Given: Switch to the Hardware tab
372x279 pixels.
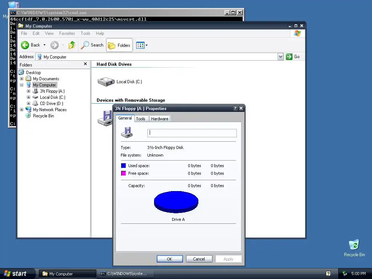Looking at the screenshot, I should pyautogui.click(x=160, y=119).
